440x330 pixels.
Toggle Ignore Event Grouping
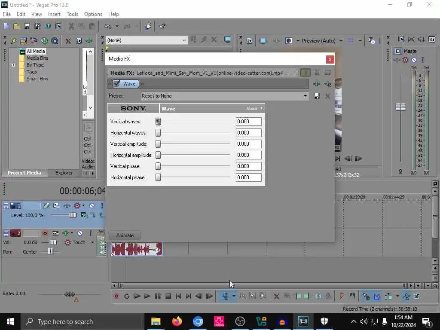[x=417, y=296]
